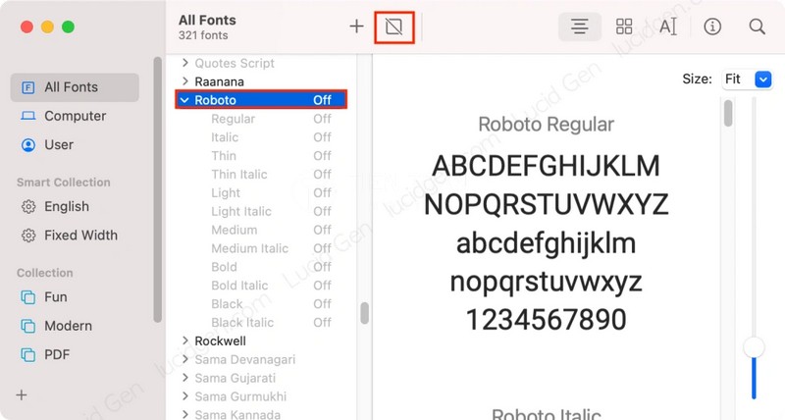This screenshot has height=420, width=785.
Task: Switch to repertoire grid view icon
Action: point(624,26)
